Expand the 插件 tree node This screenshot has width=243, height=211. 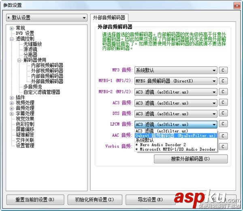click(11, 98)
